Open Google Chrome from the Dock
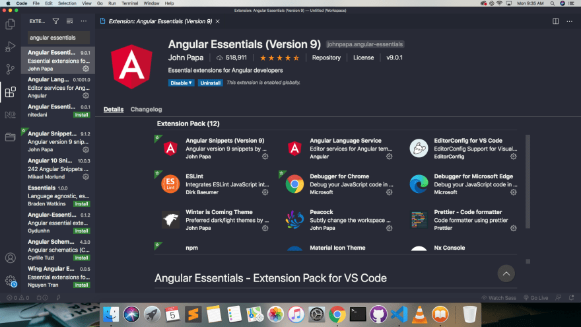The width and height of the screenshot is (581, 327). click(x=337, y=314)
